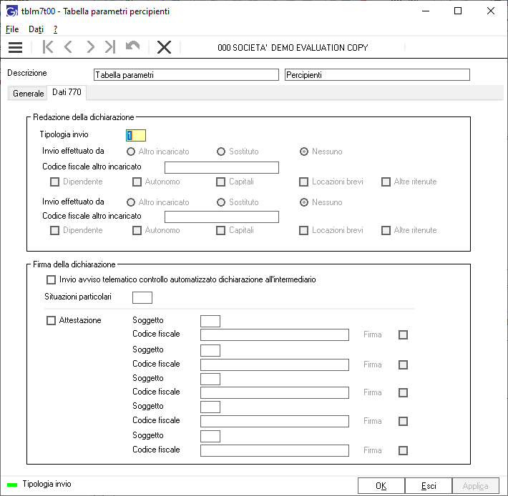
Task: Select second Nessuno radio button
Action: pyautogui.click(x=304, y=202)
